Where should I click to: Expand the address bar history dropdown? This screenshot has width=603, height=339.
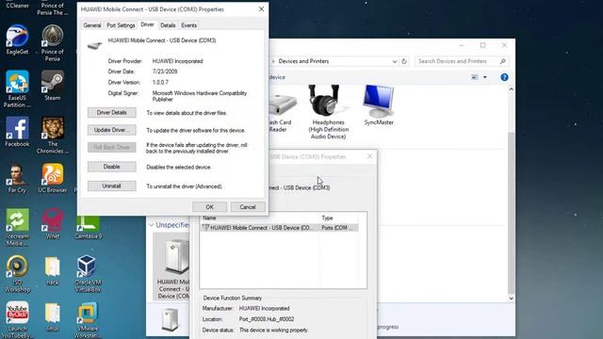394,61
